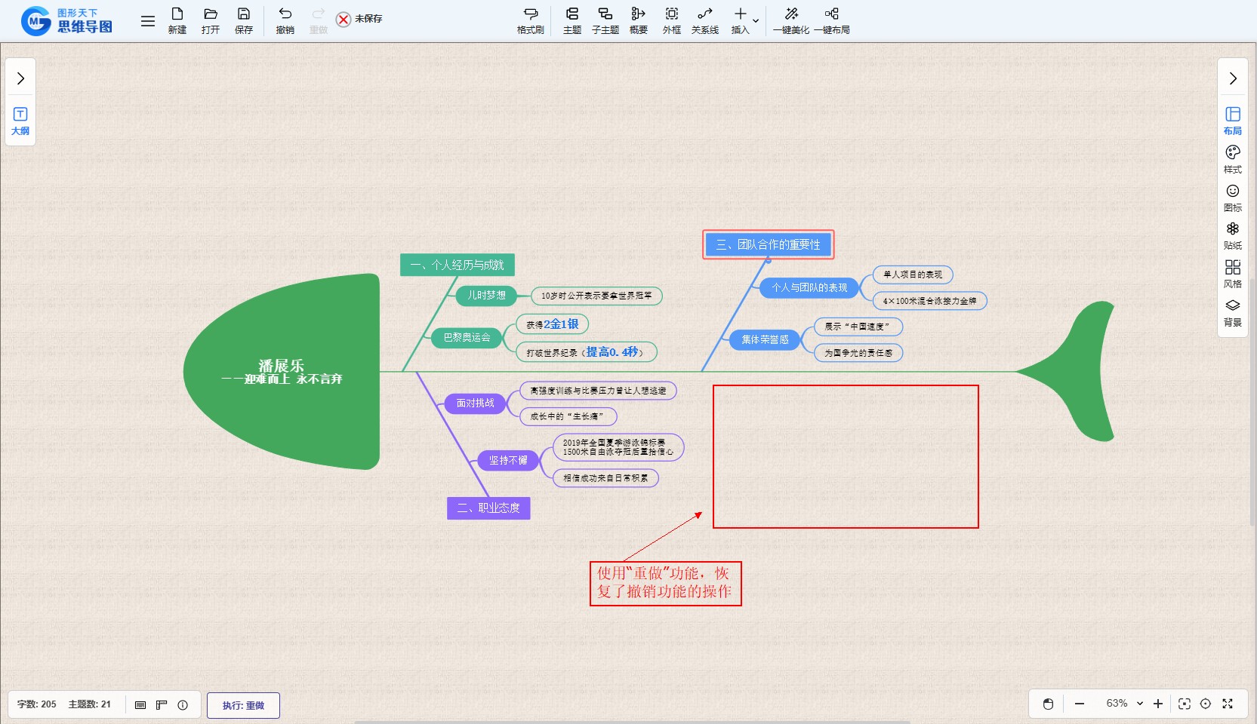The image size is (1257, 724).
Task: Insert a 子主题 subtopic node
Action: 605,20
